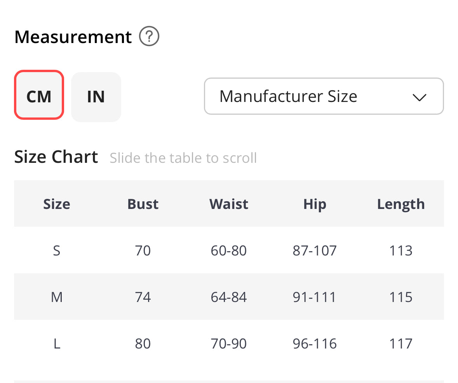
Task: Open the Manufacturer Size dropdown
Action: (323, 97)
